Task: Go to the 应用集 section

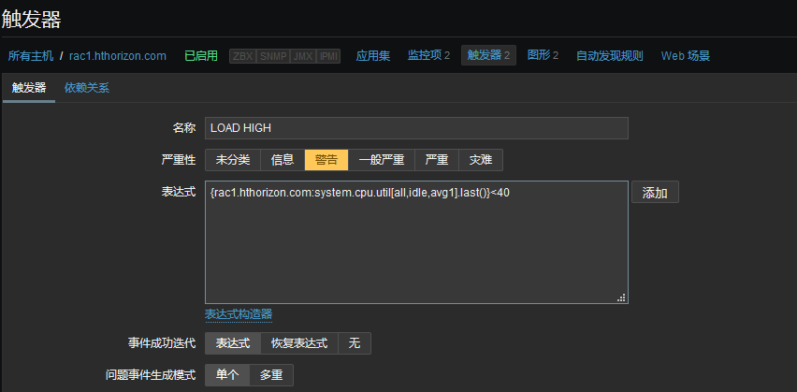Action: [x=373, y=55]
